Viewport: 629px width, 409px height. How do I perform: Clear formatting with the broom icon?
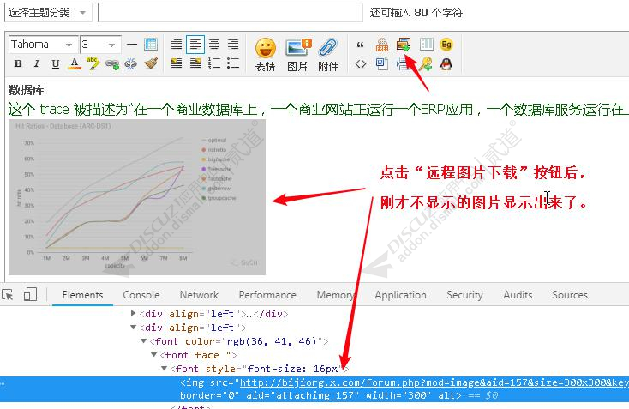151,63
